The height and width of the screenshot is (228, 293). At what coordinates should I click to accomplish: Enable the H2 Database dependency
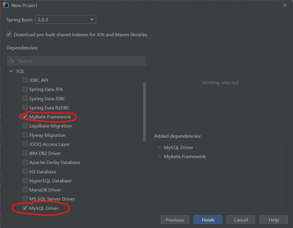tap(25, 171)
